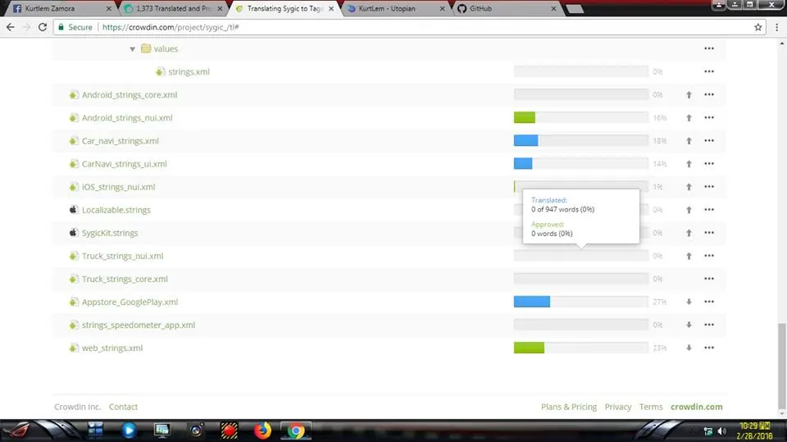Open more options for Truck_strings_nui.xml

click(x=708, y=256)
